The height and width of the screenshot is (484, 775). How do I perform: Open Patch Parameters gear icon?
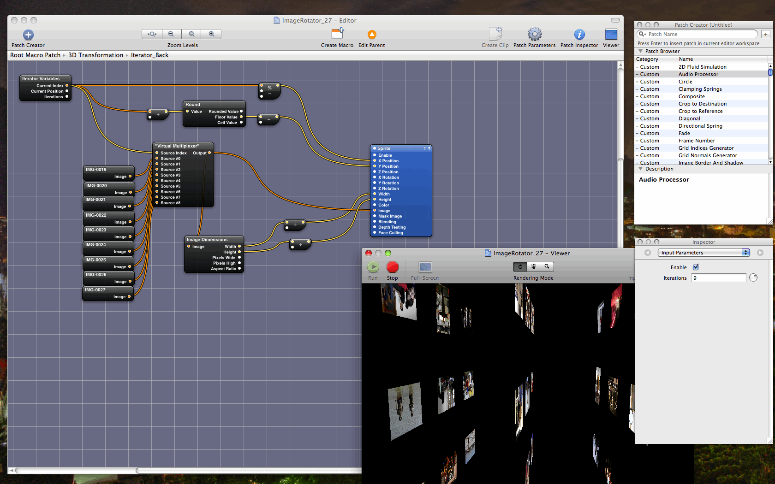pyautogui.click(x=535, y=34)
